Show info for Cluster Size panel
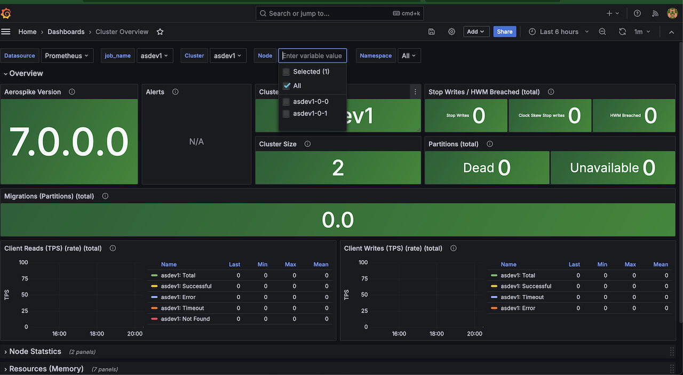683x375 pixels. click(x=307, y=144)
